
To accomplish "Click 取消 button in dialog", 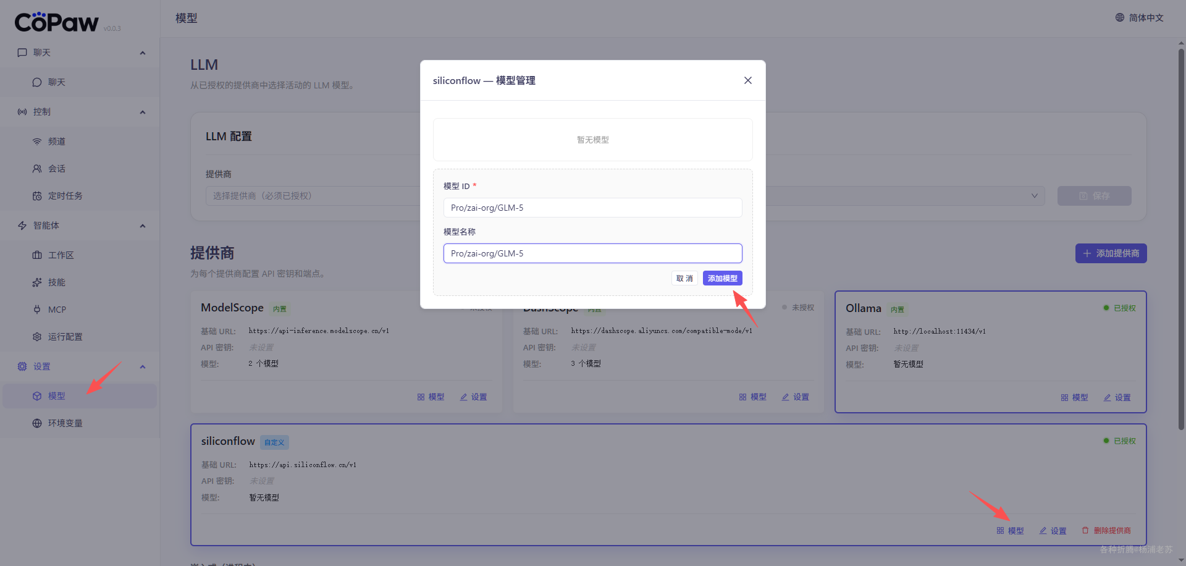I will pos(684,278).
